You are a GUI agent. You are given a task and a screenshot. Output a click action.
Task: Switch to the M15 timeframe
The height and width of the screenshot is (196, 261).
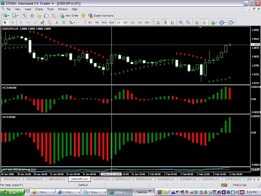[x=104, y=23]
